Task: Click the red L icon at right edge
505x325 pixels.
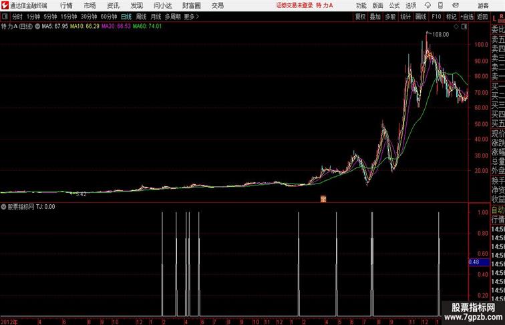Action: tap(494, 19)
